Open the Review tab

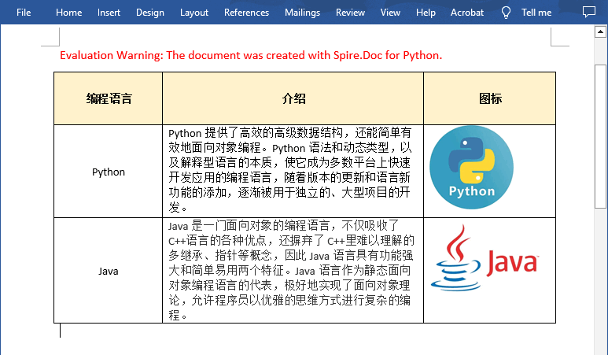click(350, 13)
